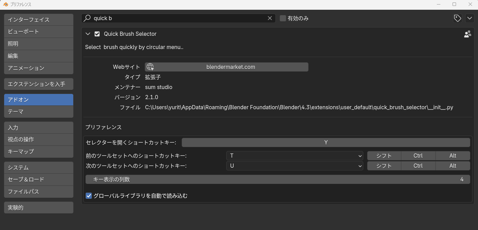Open the 編集 section

39,56
